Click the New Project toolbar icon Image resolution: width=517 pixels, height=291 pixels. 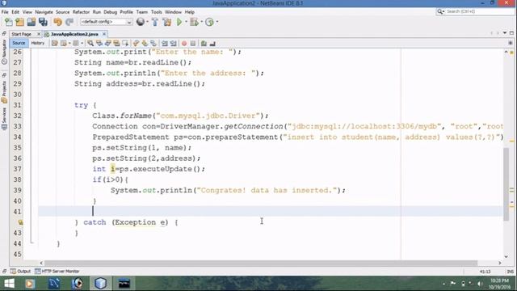tap(19, 22)
